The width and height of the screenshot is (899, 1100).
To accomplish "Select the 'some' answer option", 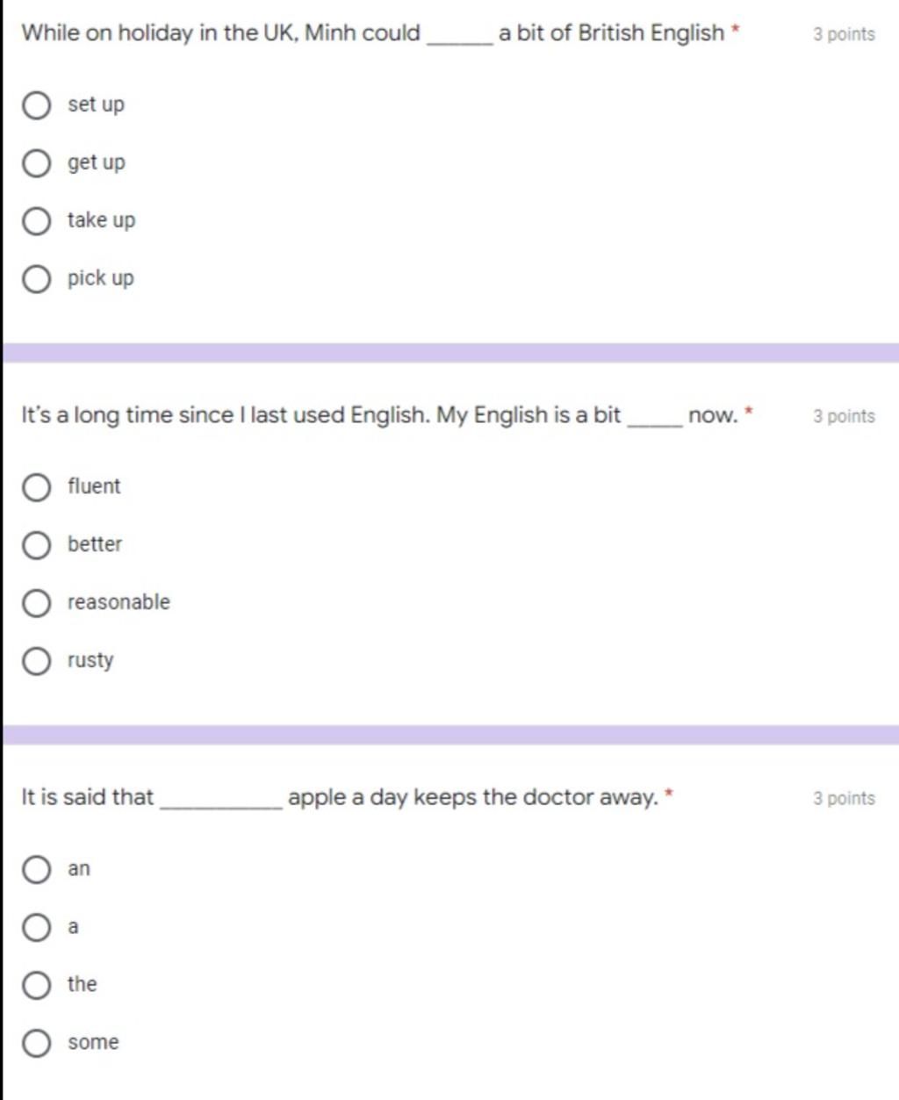I will click(36, 1043).
